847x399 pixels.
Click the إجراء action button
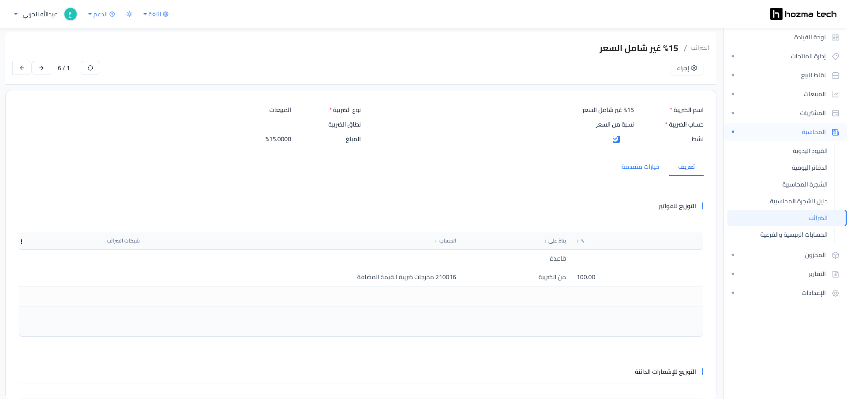(x=687, y=68)
